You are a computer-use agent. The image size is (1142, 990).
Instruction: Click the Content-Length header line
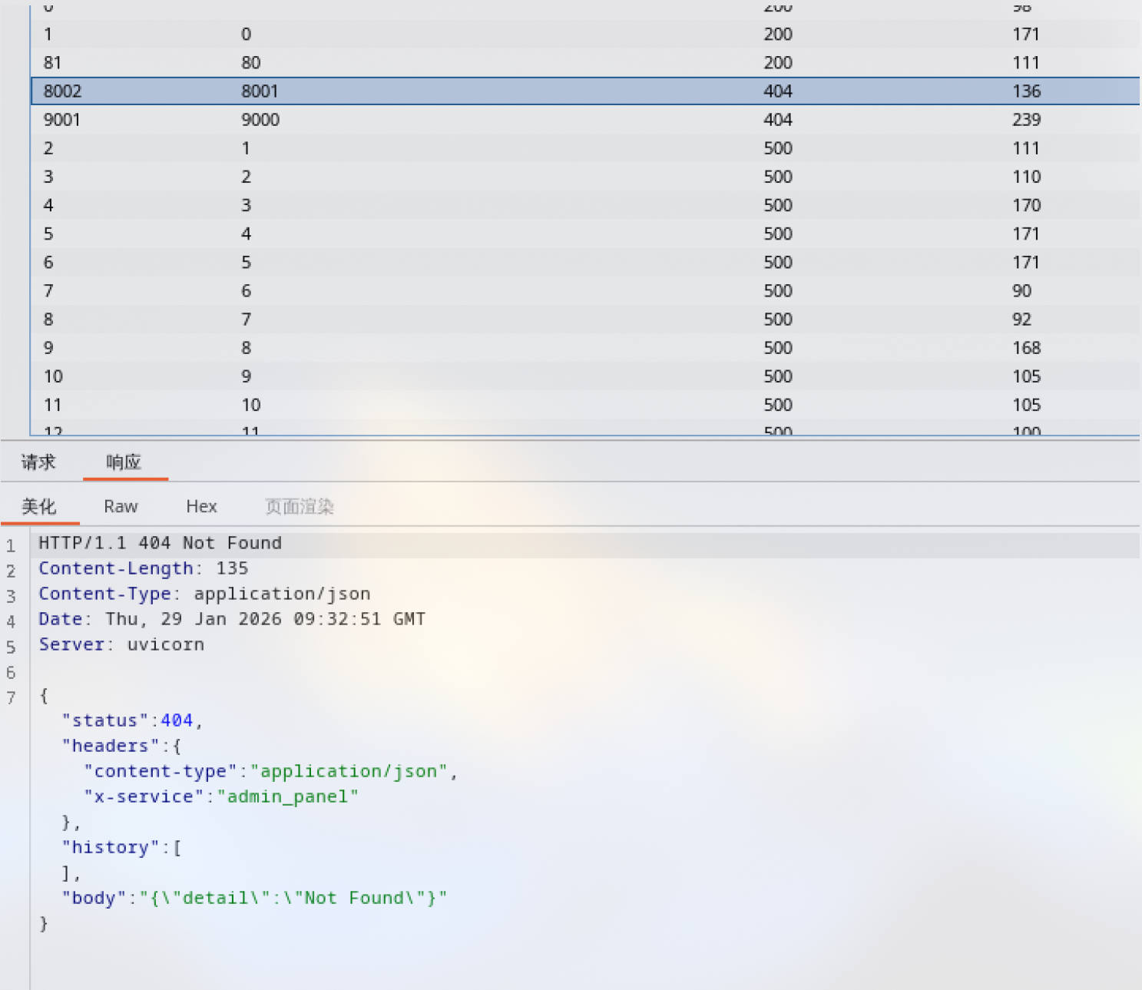point(144,569)
